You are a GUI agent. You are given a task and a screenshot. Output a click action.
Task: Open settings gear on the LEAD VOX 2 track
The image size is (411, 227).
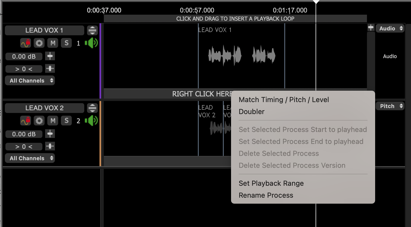pyautogui.click(x=39, y=121)
